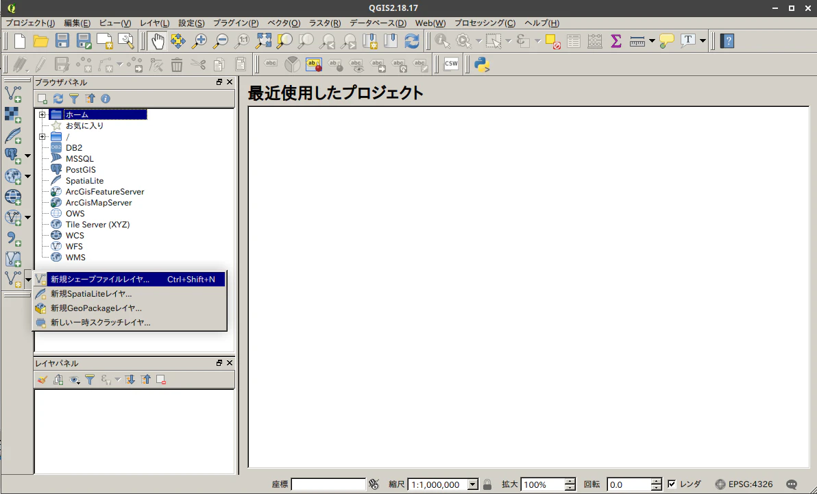The width and height of the screenshot is (817, 494).
Task: Expand the / root folder node
Action: pos(42,136)
